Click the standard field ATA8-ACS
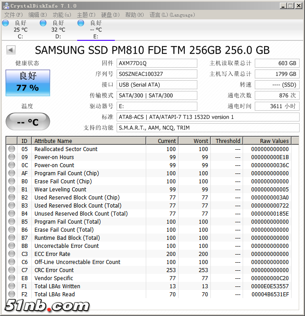The height and width of the screenshot is (316, 305). [208, 117]
